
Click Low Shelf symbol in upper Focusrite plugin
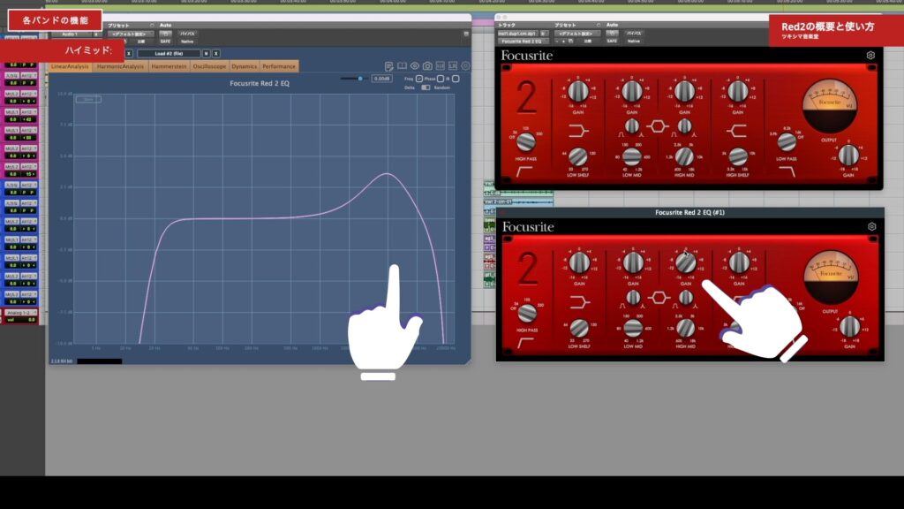click(578, 132)
